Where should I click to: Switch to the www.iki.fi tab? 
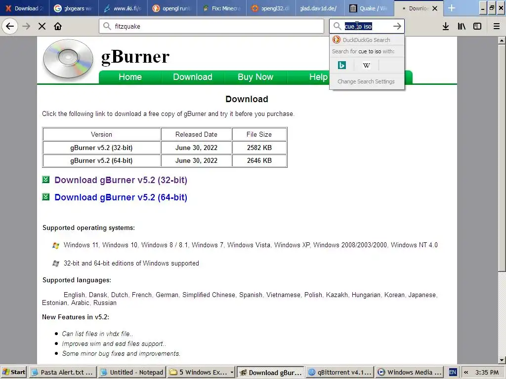tap(123, 8)
